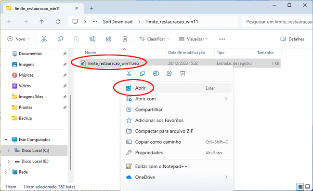Click the computer icon in the address bar

pyautogui.click(x=75, y=22)
